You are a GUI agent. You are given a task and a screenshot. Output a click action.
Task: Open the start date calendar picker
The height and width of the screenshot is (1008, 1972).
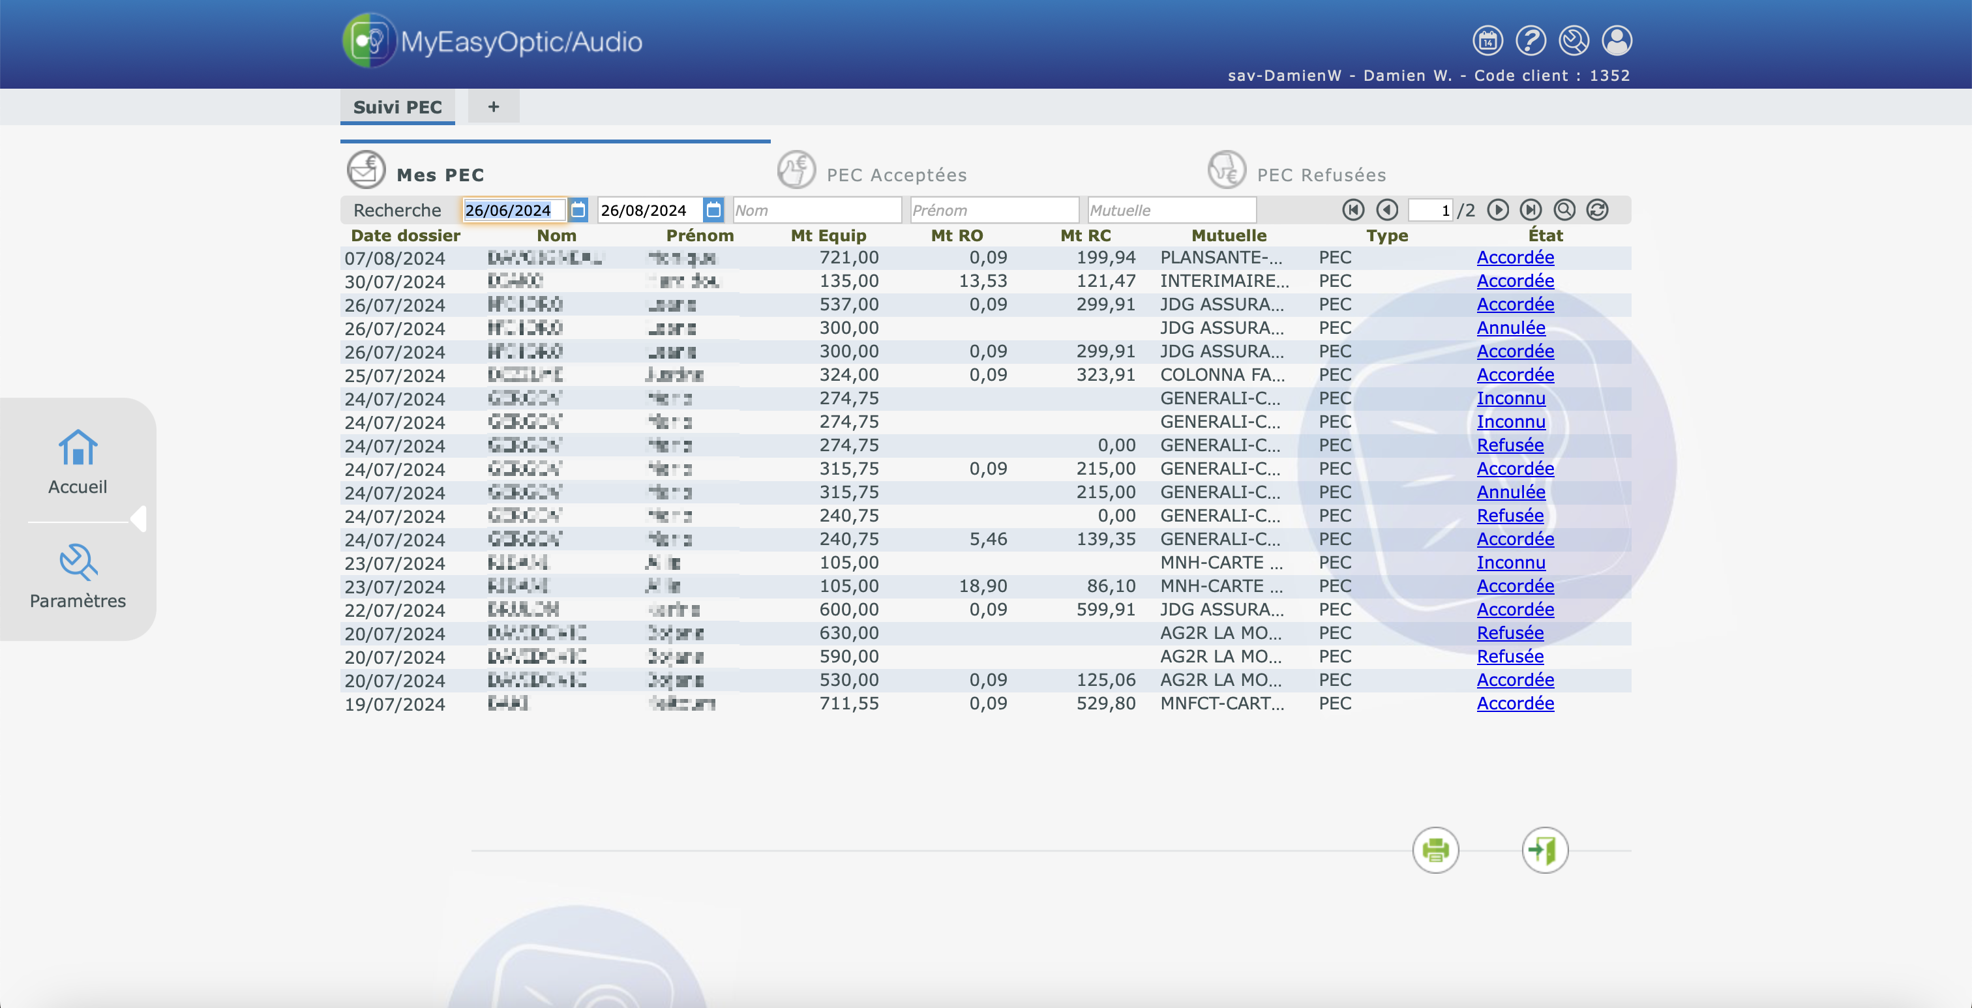click(578, 210)
